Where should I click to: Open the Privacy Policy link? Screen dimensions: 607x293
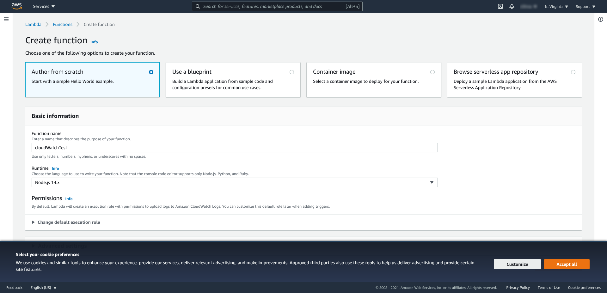(x=518, y=288)
